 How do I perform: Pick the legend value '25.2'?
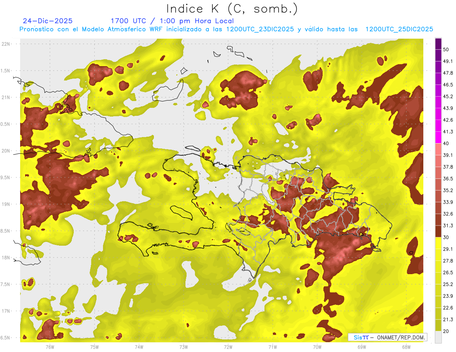(448, 284)
